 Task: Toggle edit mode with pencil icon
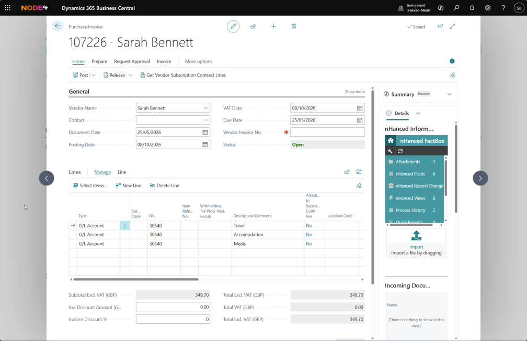click(233, 27)
